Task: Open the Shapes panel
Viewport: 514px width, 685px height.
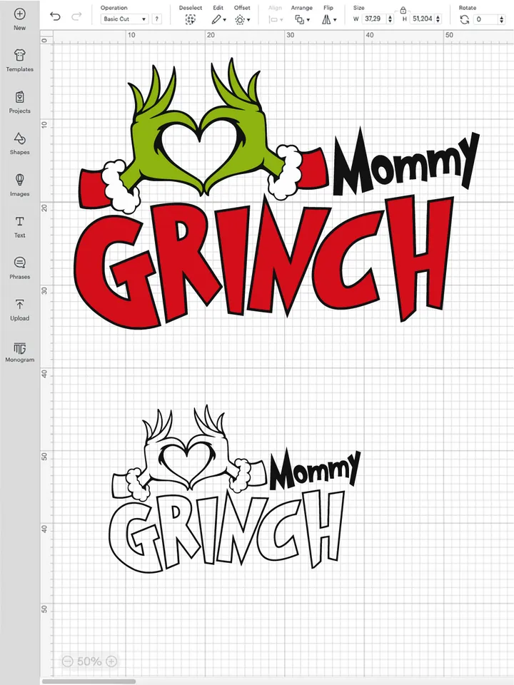Action: (x=19, y=138)
